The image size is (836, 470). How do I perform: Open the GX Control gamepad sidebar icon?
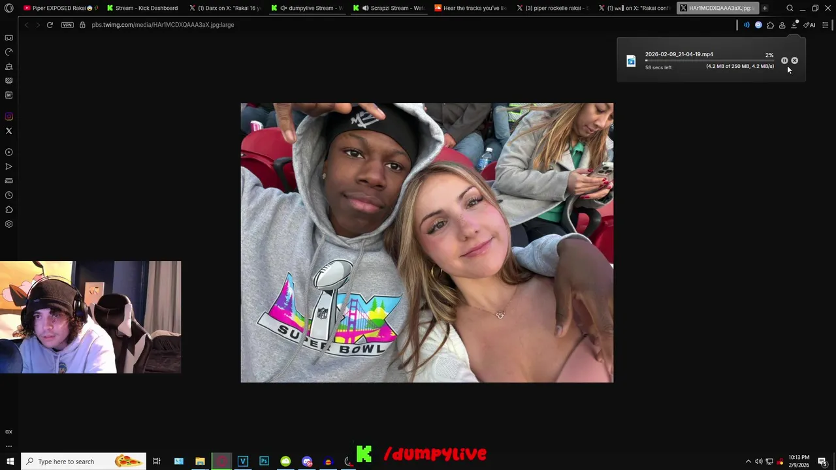(x=8, y=38)
